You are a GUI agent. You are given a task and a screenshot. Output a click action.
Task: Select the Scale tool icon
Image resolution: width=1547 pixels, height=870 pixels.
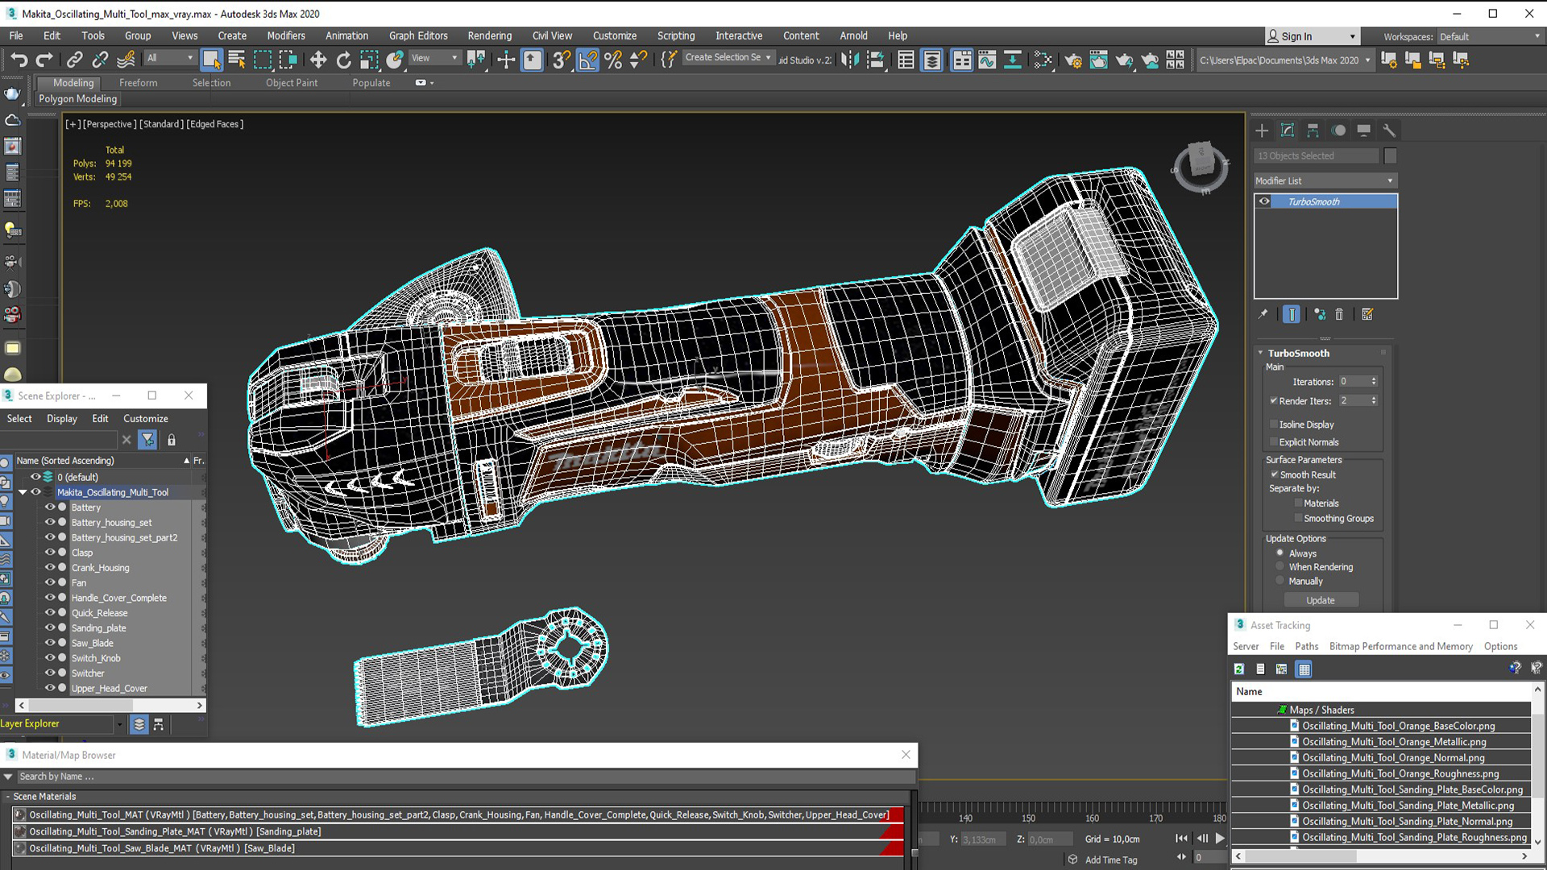pyautogui.click(x=370, y=60)
